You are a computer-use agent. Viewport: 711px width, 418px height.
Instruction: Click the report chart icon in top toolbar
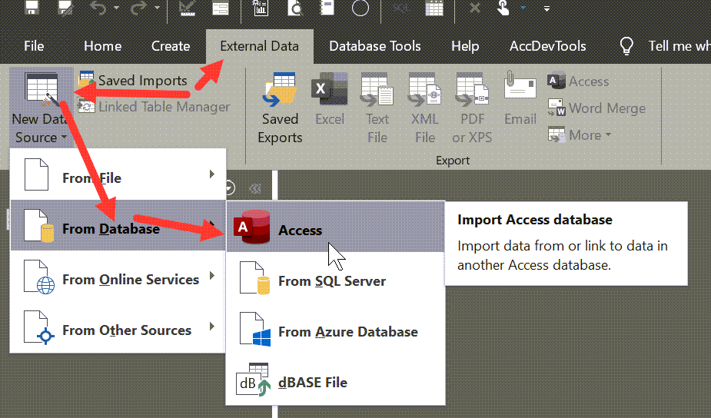[x=261, y=7]
